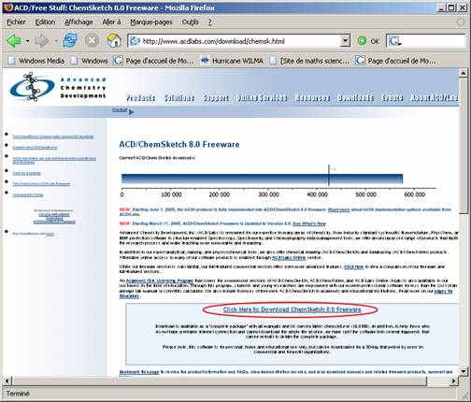Open the Support navigation tab
The width and height of the screenshot is (471, 402).
pos(215,97)
